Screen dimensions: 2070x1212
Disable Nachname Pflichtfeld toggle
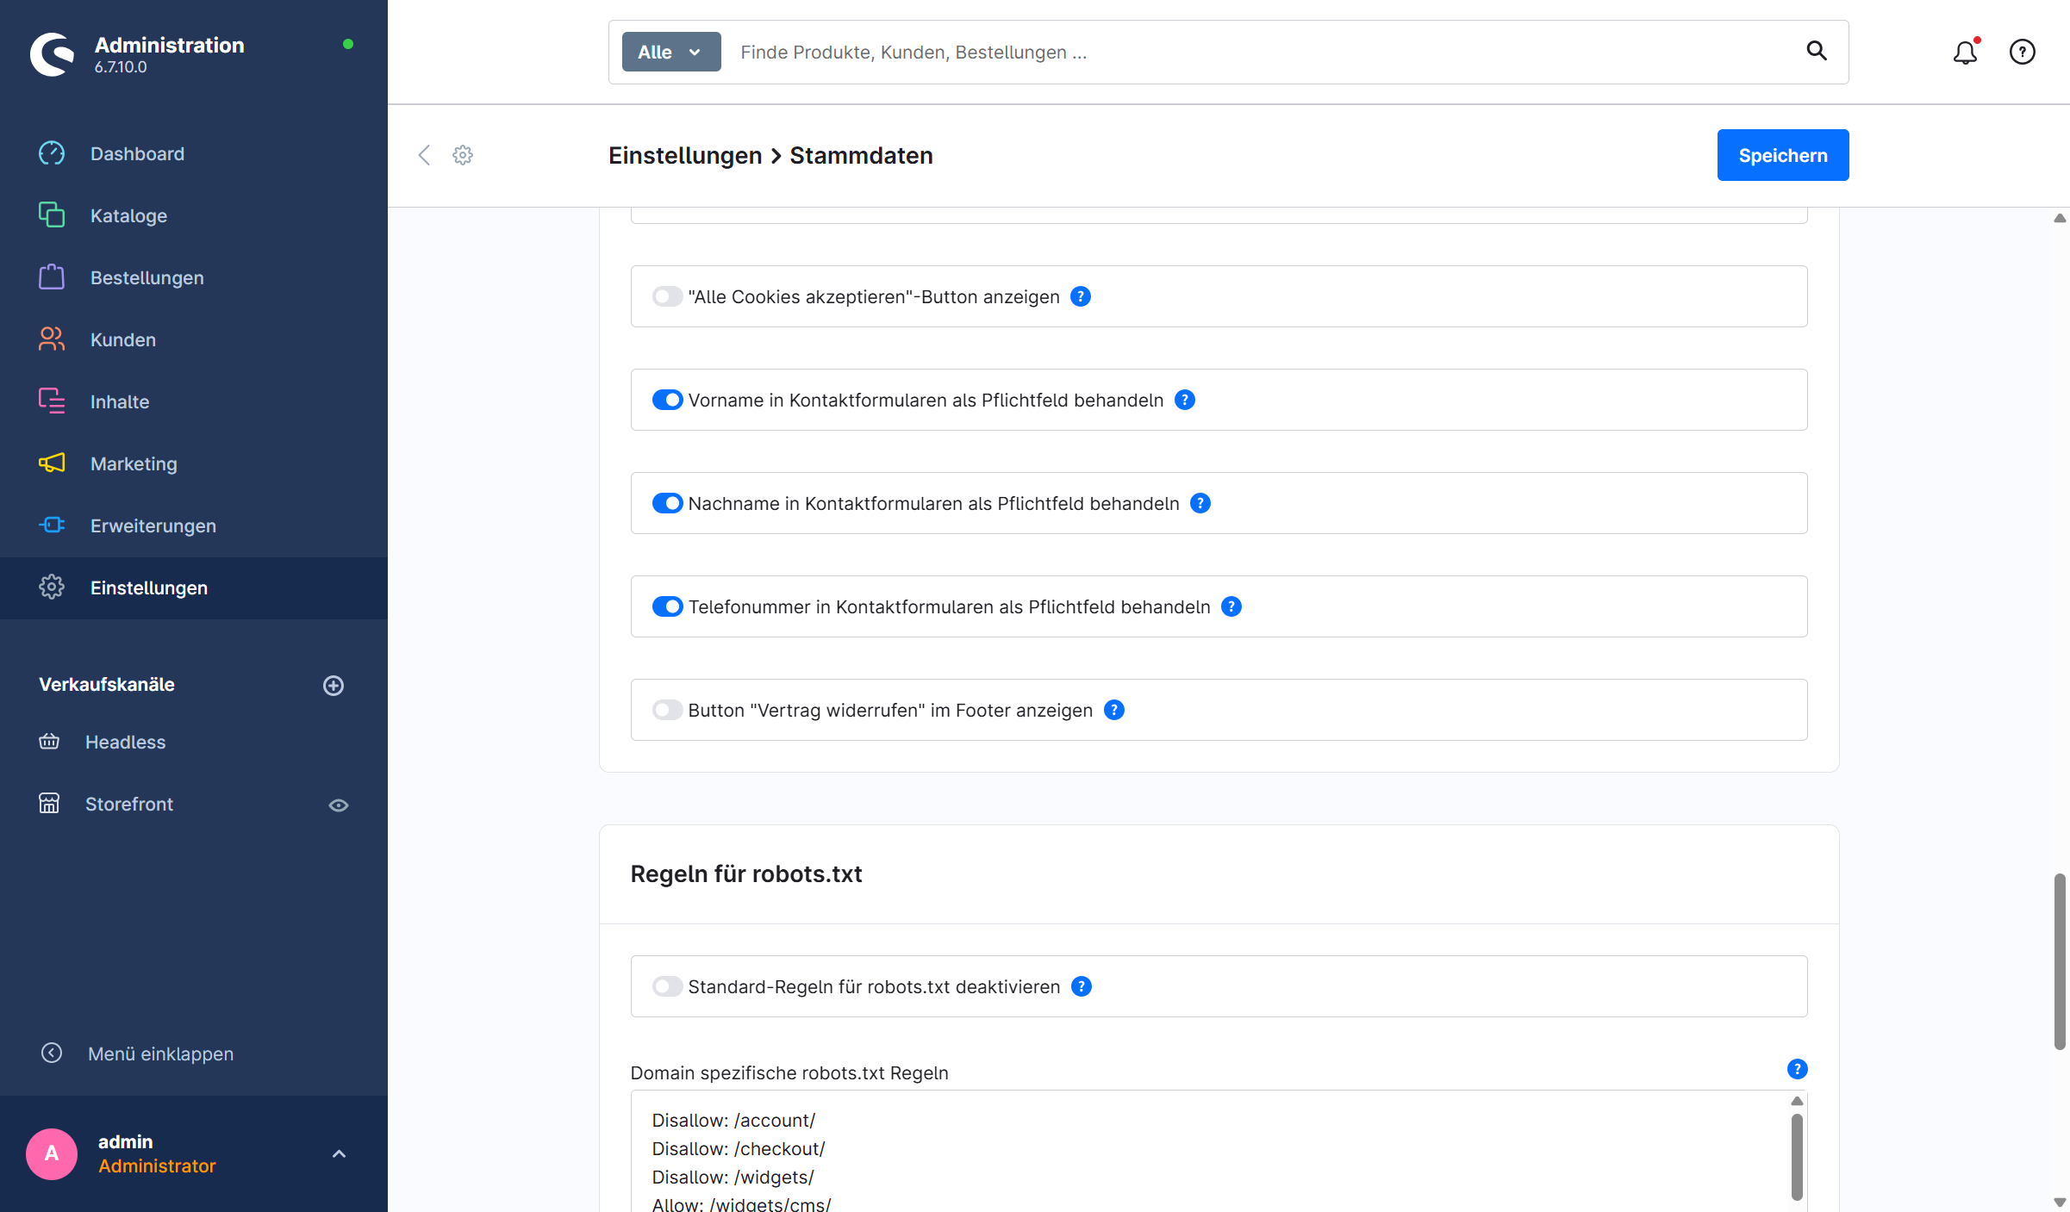667,503
